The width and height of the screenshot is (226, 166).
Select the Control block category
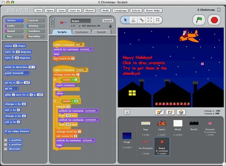tap(35, 20)
